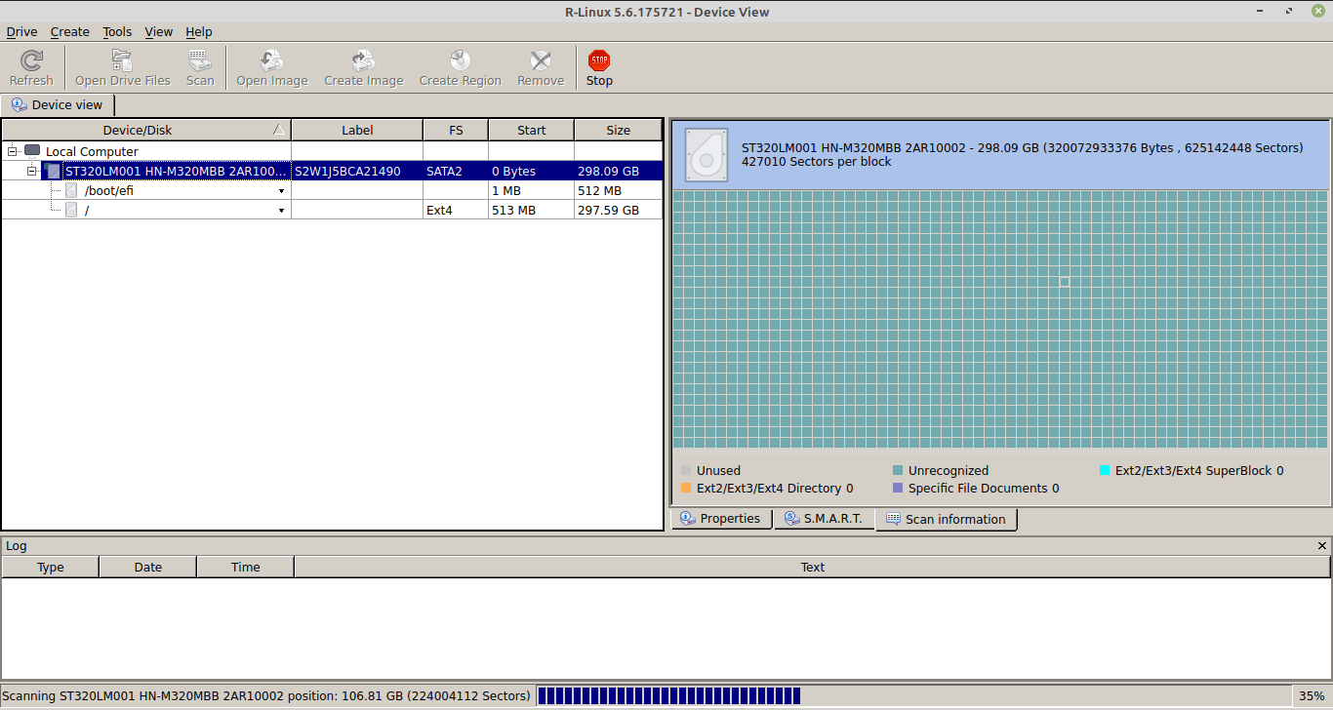Click the 297.59 GB size cell
Image resolution: width=1333 pixels, height=710 pixels.
(x=618, y=210)
